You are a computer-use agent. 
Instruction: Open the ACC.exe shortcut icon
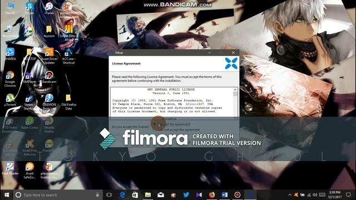click(x=68, y=56)
